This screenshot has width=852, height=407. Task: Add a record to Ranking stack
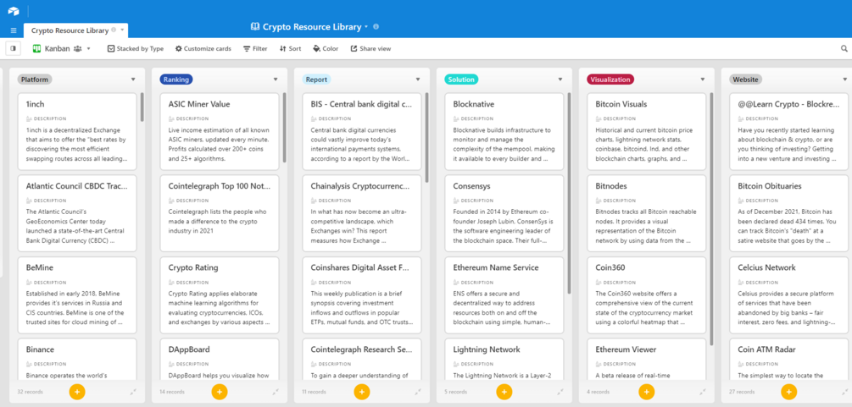tap(220, 391)
